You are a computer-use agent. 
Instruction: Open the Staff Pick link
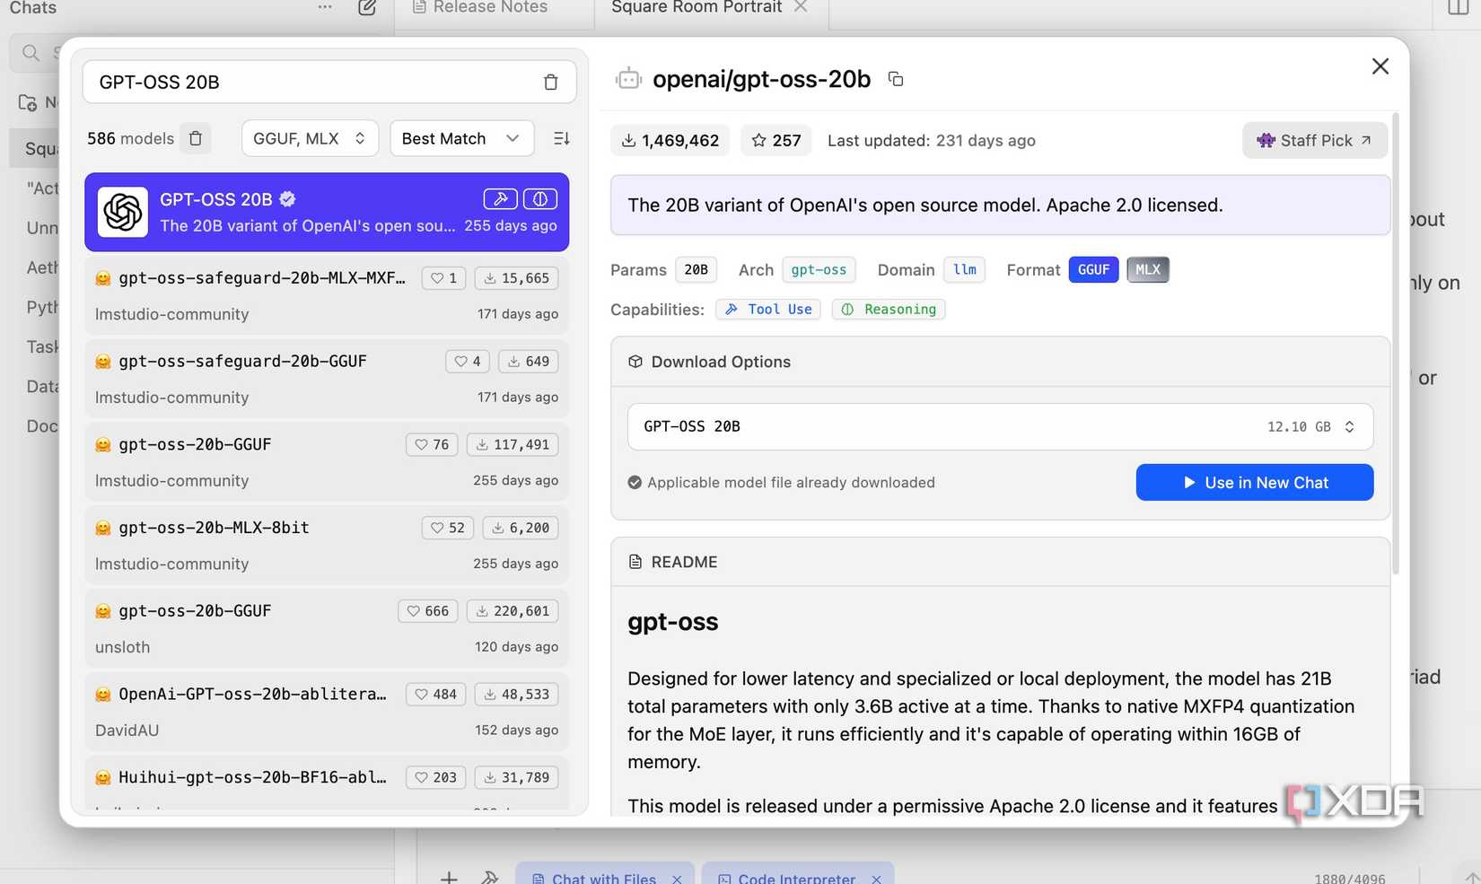click(x=1314, y=140)
